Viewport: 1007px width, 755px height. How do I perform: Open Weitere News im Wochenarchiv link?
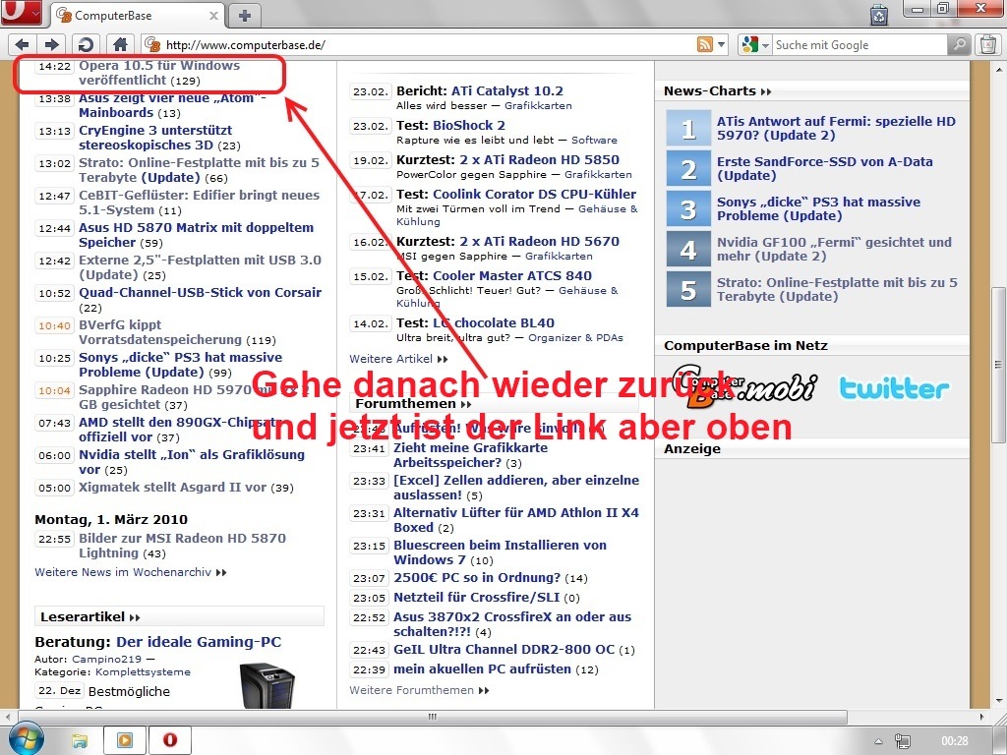[131, 572]
